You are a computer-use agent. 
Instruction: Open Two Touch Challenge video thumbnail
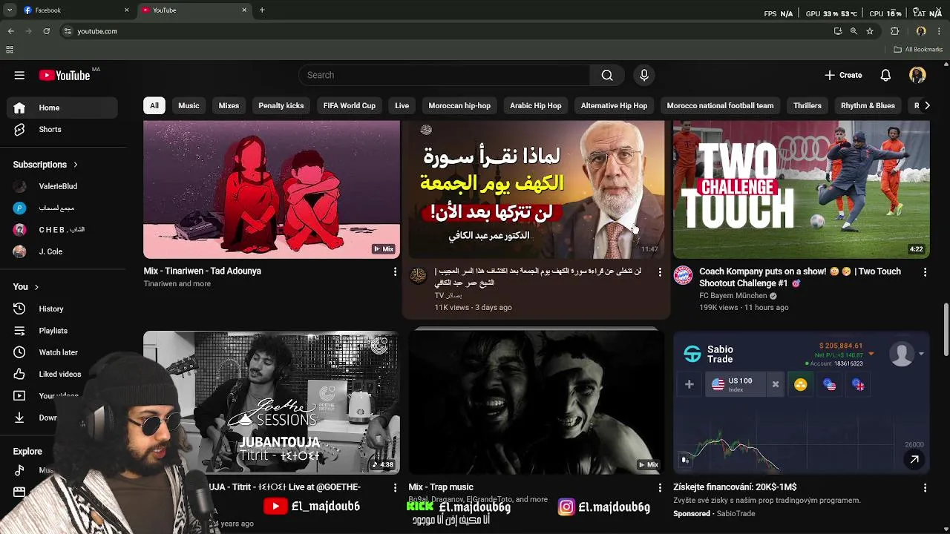point(801,189)
